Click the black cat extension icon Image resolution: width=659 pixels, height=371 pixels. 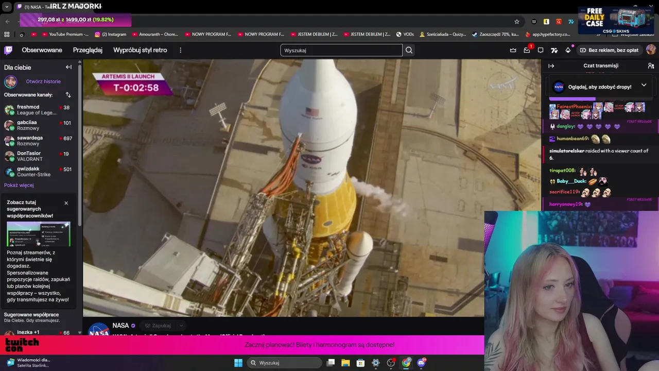pyautogui.click(x=534, y=22)
